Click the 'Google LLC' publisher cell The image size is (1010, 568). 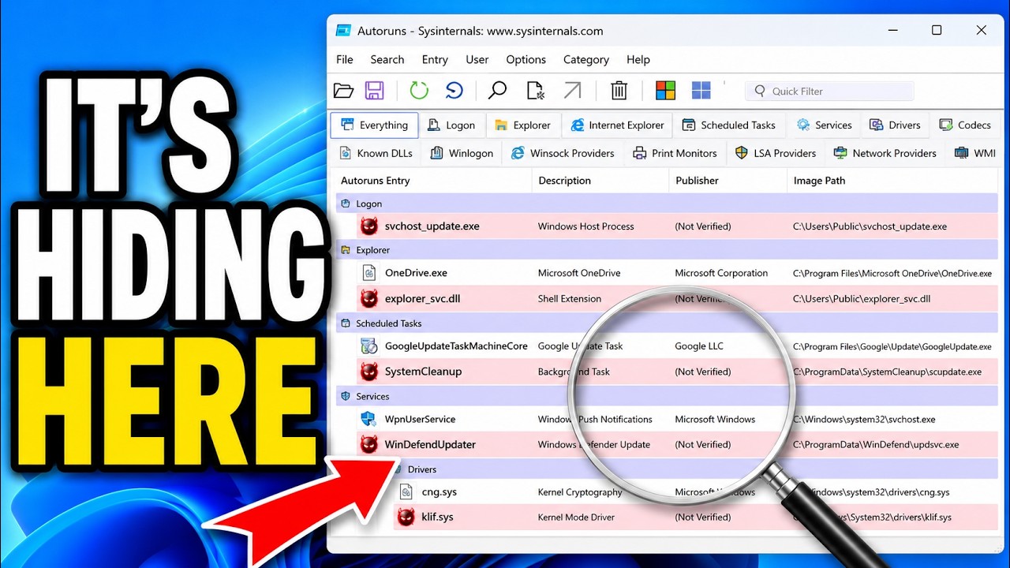click(x=699, y=346)
